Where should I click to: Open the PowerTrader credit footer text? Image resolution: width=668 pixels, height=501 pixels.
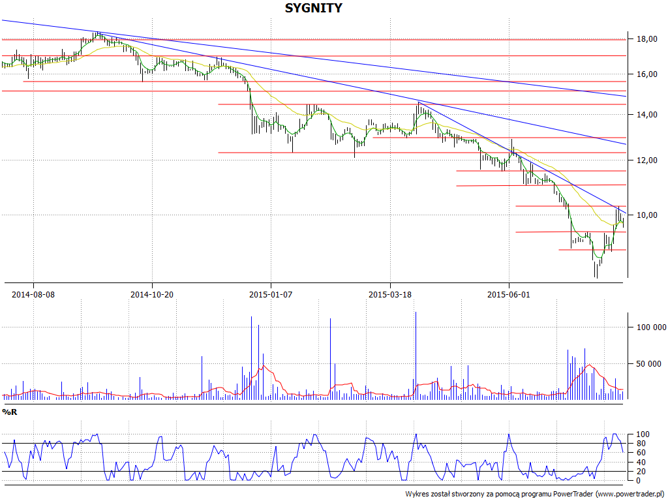tap(536, 494)
